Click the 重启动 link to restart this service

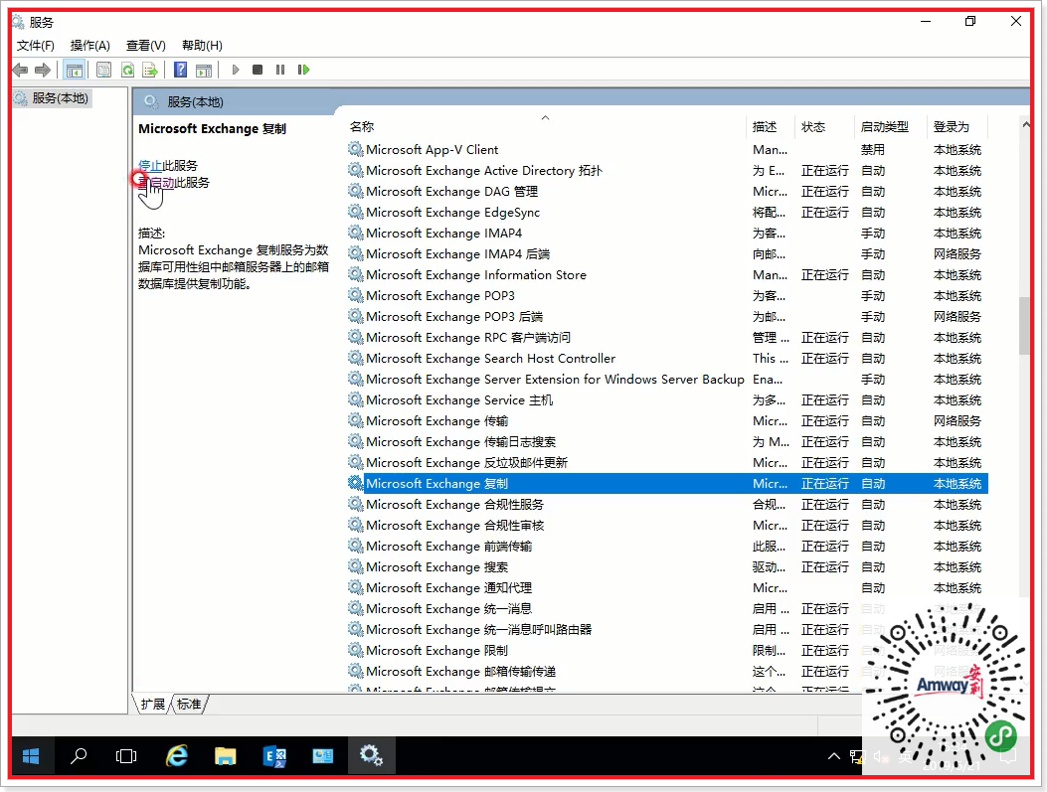(156, 183)
